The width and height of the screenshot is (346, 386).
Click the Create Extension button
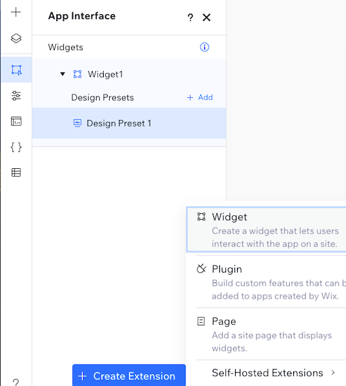[129, 376]
